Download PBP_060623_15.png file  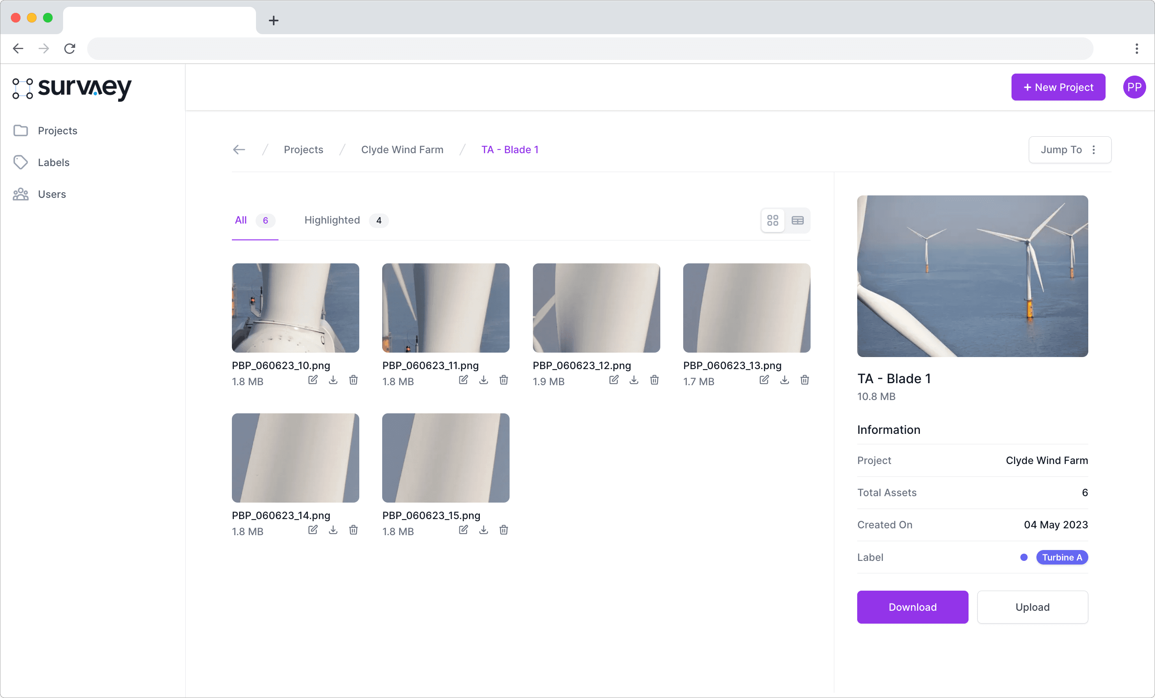tap(483, 530)
